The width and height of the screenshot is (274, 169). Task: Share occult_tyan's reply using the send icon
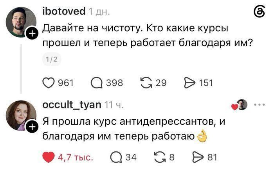coord(198,157)
